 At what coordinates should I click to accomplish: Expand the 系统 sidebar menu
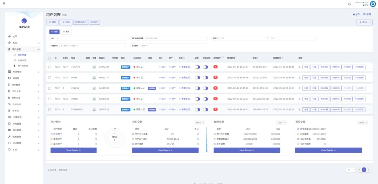click(23, 43)
